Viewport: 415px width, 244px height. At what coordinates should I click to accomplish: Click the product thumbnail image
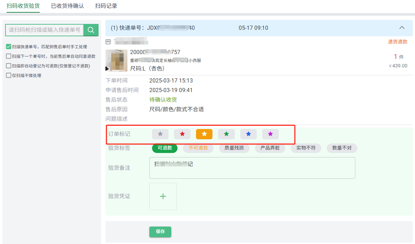[116, 60]
